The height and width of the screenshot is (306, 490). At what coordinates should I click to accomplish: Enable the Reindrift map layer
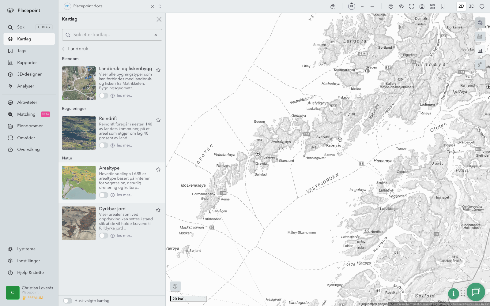coord(104,145)
